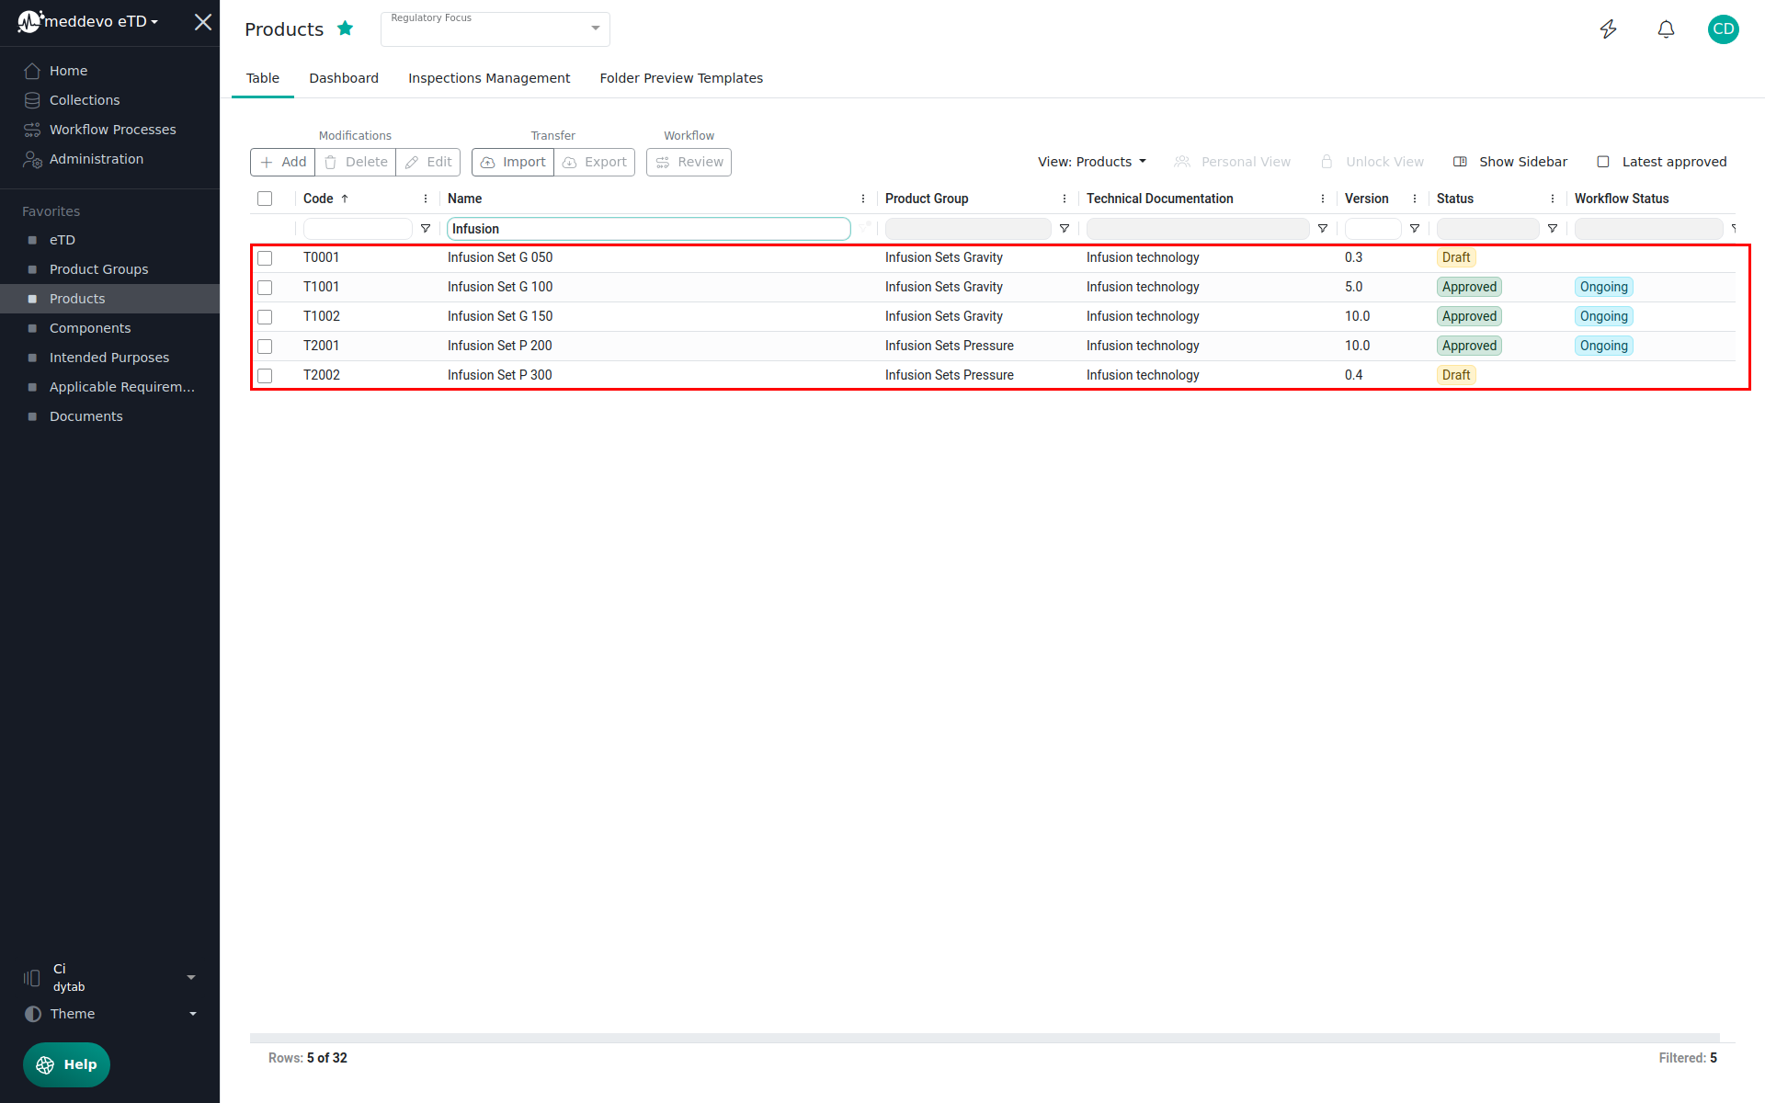This screenshot has height=1103, width=1765.
Task: Click the Add button
Action: [x=283, y=162]
